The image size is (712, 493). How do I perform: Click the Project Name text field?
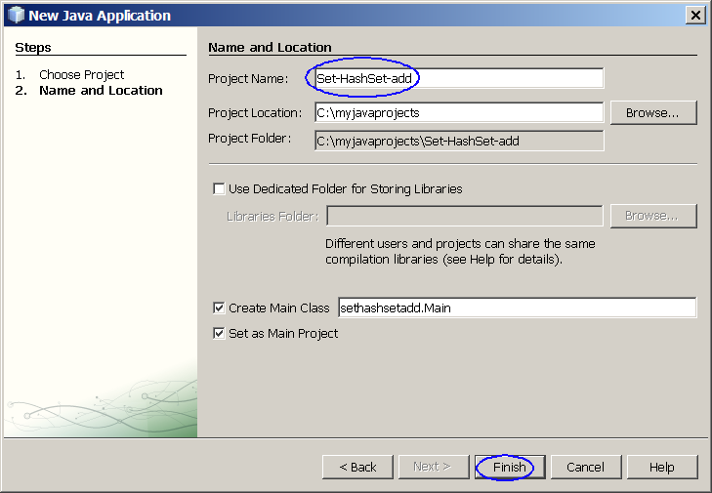459,78
